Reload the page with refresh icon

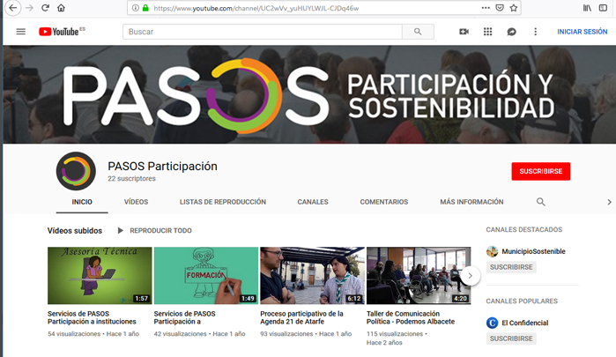[x=45, y=8]
